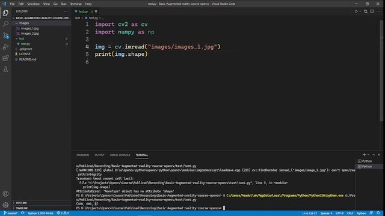The image size is (385, 216).
Task: Open the Selection menu
Action: point(33,4)
